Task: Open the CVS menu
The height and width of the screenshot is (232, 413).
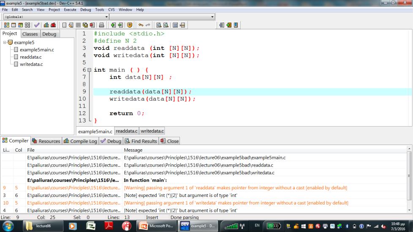Action: pos(111,9)
